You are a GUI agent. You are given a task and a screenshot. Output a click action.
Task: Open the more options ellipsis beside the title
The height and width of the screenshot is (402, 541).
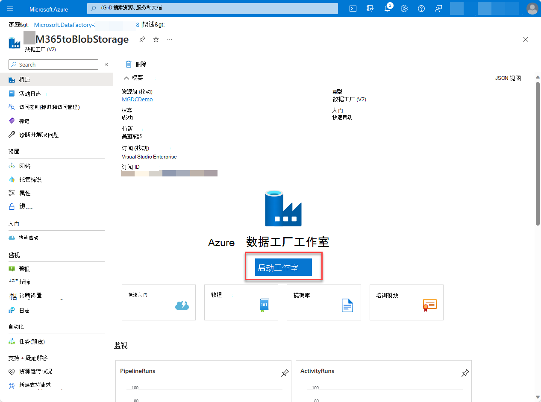click(170, 39)
